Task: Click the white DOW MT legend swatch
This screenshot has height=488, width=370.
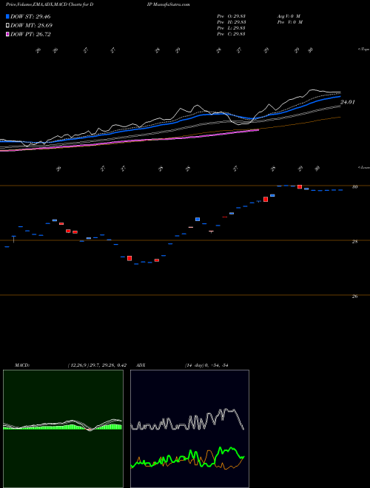Action: [7, 26]
